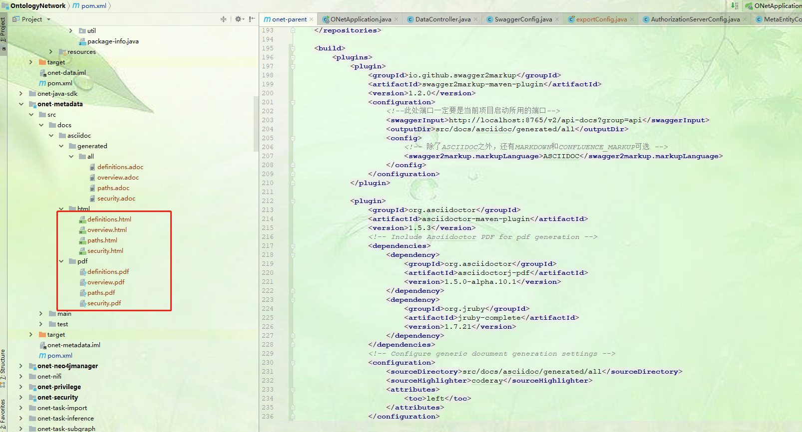Select definitions.html file

[x=109, y=219]
